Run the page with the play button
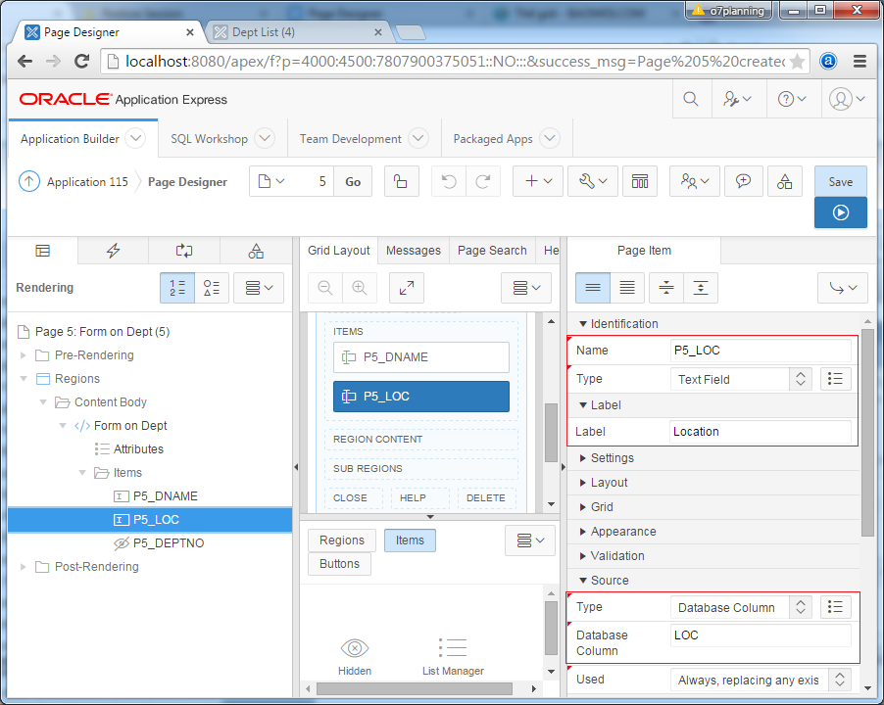This screenshot has height=705, width=884. 841,212
